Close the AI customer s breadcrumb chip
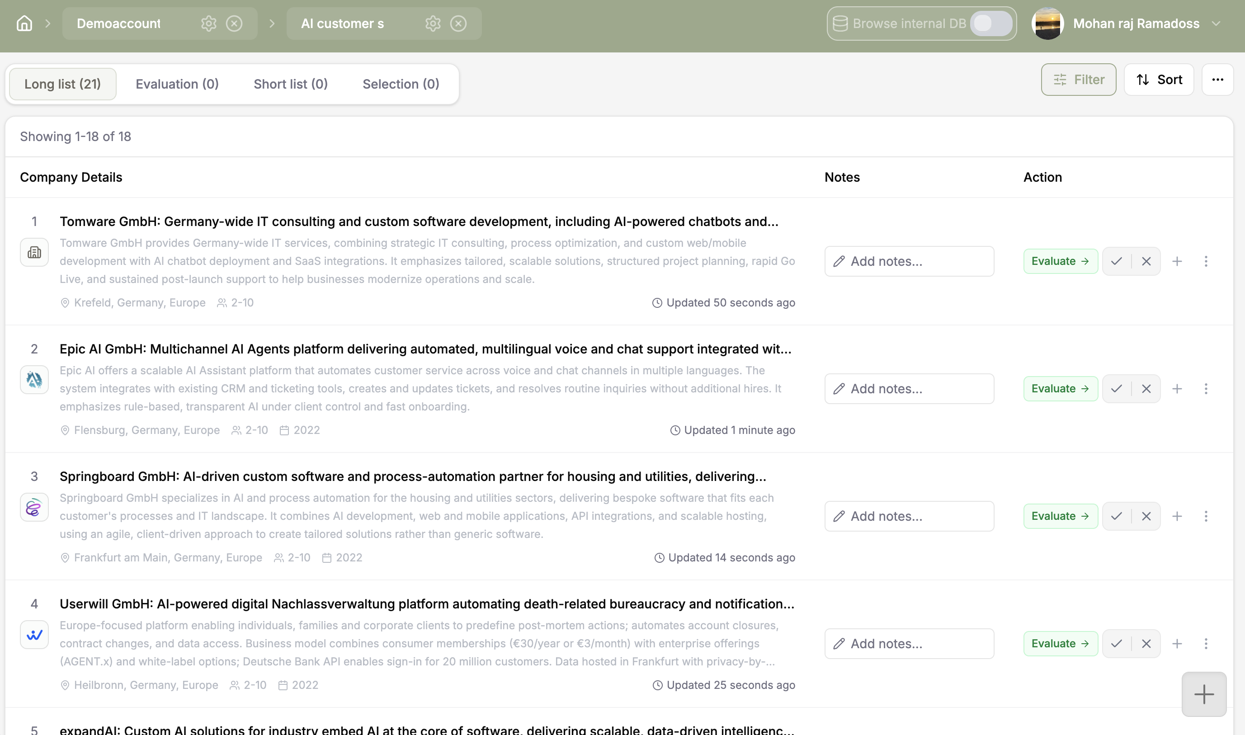The height and width of the screenshot is (735, 1245). [458, 23]
